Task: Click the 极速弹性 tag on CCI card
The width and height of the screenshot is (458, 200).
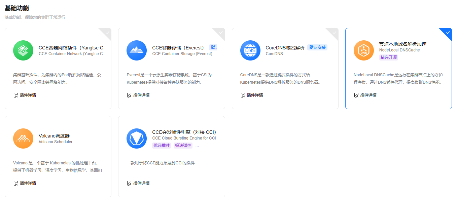Action: coord(183,146)
